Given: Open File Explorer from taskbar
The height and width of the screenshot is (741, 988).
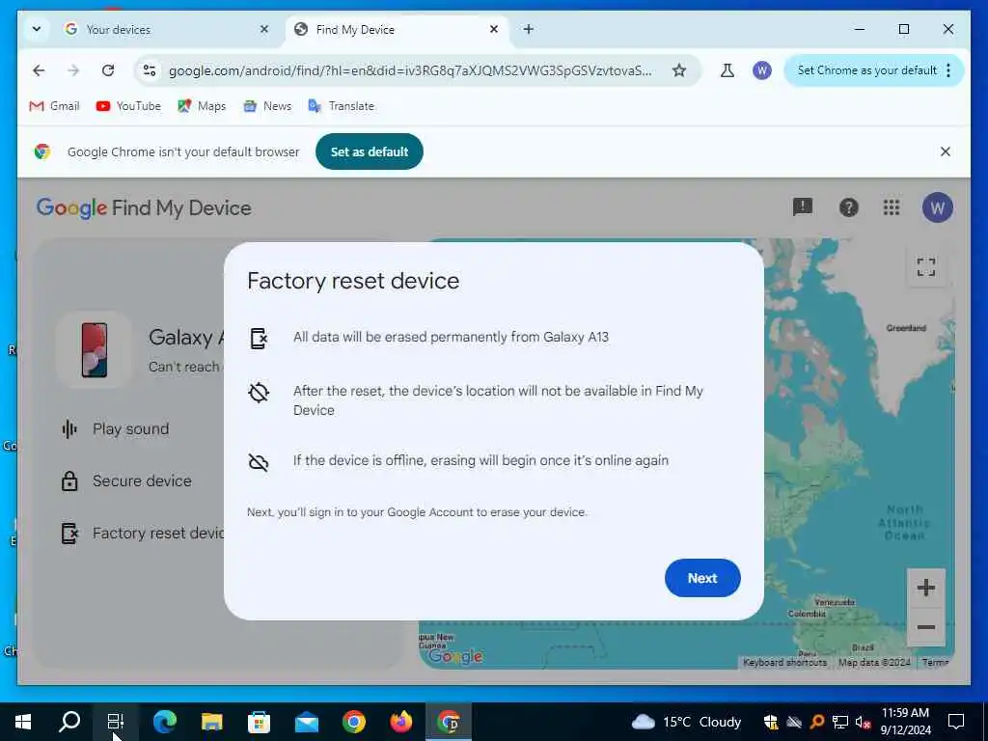Looking at the screenshot, I should pos(211,722).
